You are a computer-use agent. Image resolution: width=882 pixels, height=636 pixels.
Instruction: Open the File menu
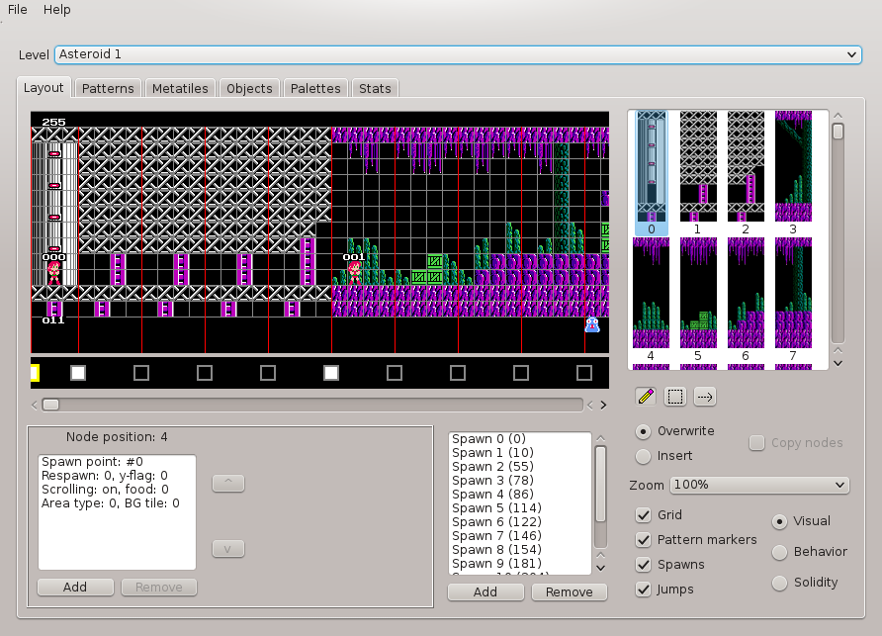pyautogui.click(x=17, y=9)
